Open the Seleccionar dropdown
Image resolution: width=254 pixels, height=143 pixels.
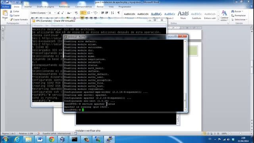[x=239, y=19]
